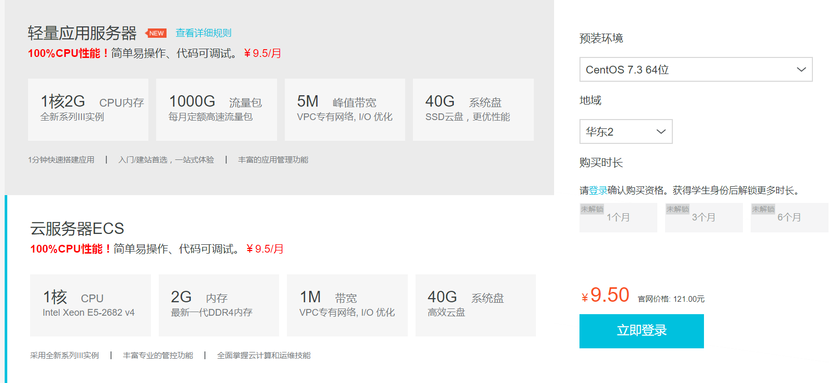Open the CentOS 7.3 64位 dropdown
Image resolution: width=829 pixels, height=383 pixels.
click(696, 69)
